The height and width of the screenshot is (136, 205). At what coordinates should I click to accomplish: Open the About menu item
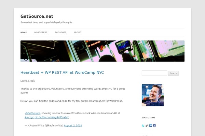coord(77,32)
